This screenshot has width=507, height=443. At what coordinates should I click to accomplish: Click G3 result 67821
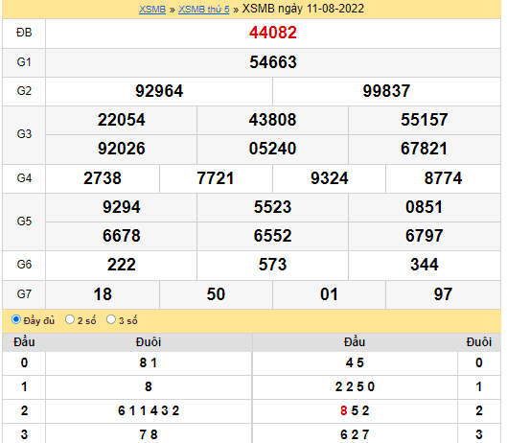coord(425,149)
